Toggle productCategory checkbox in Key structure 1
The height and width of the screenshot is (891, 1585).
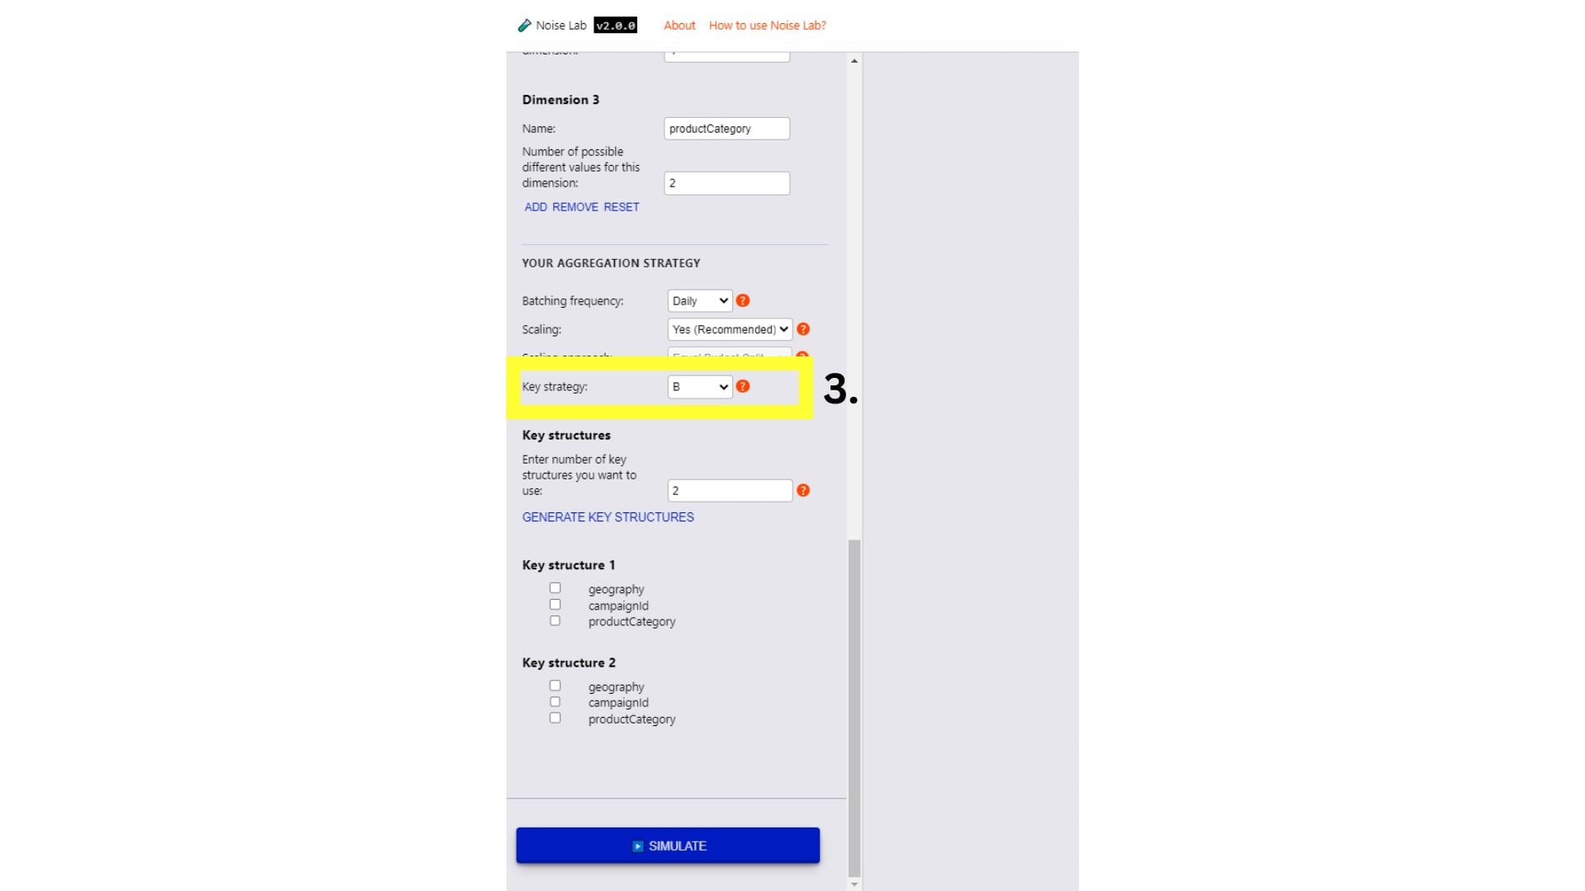pyautogui.click(x=554, y=620)
